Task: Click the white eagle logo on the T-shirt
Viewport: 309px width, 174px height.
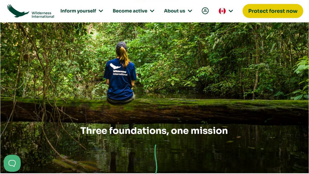Action: coord(115,66)
